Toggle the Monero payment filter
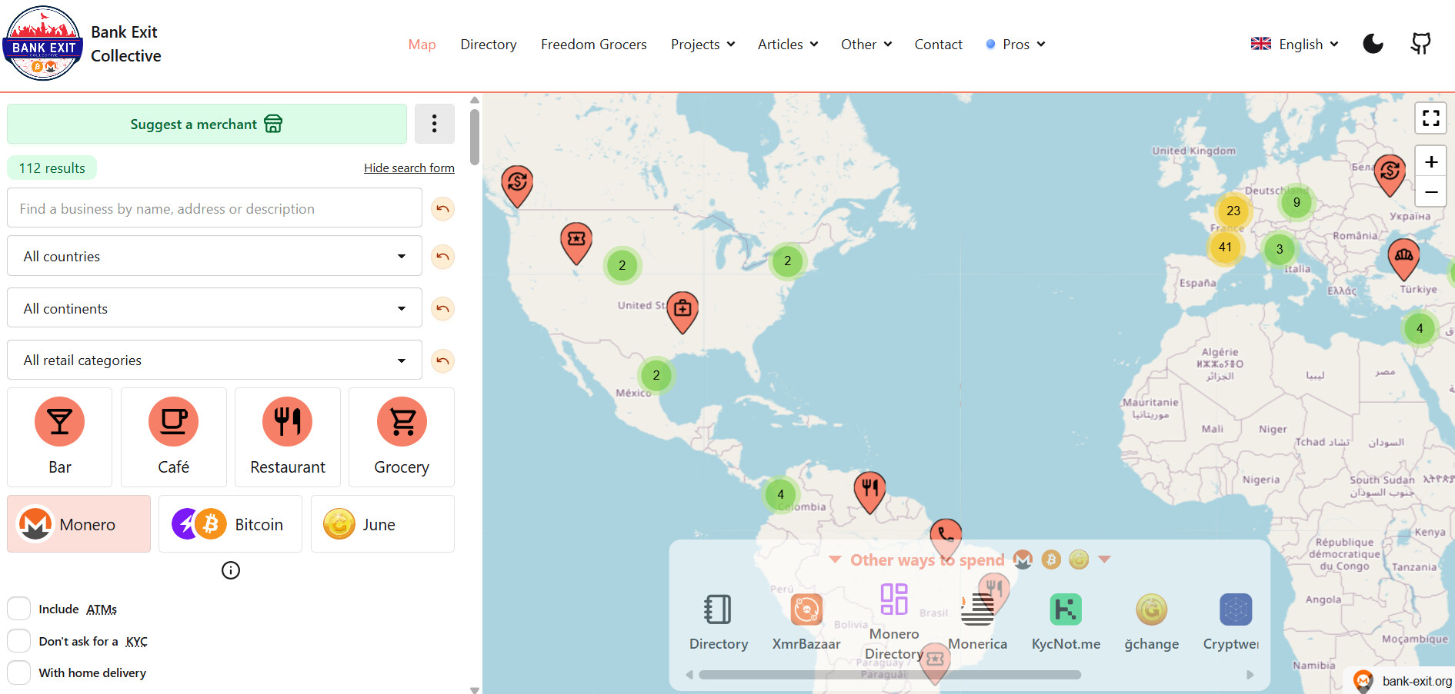 [x=79, y=524]
